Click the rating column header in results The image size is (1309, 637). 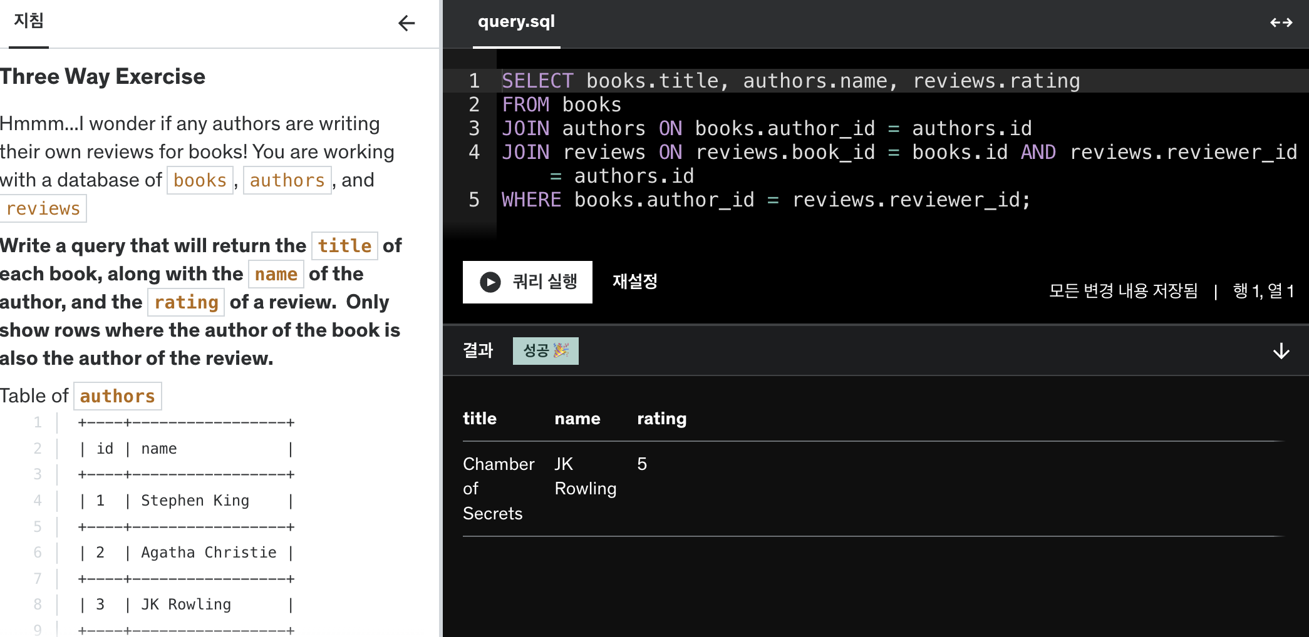click(x=661, y=419)
